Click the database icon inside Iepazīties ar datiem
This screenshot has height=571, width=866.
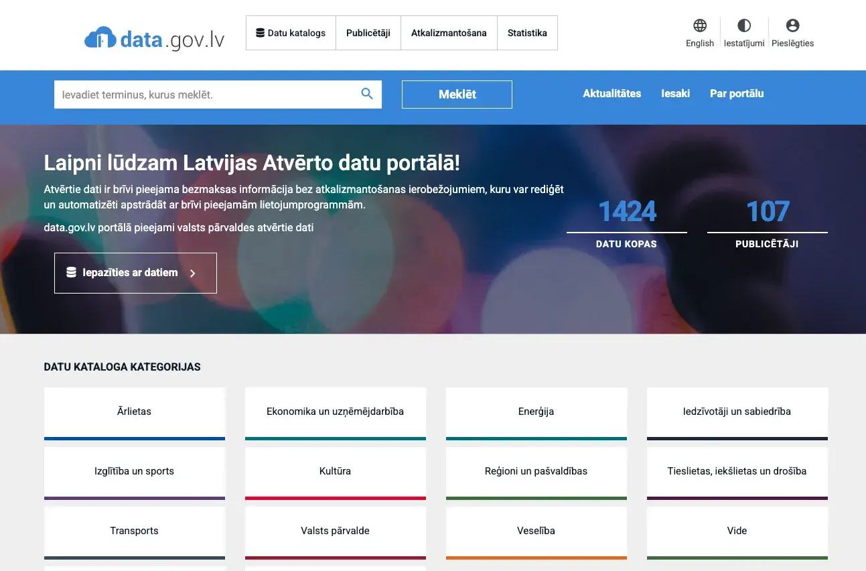(x=72, y=273)
